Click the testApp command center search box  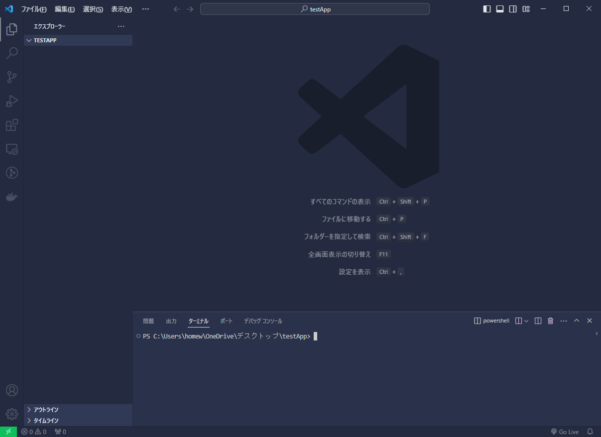coord(315,8)
